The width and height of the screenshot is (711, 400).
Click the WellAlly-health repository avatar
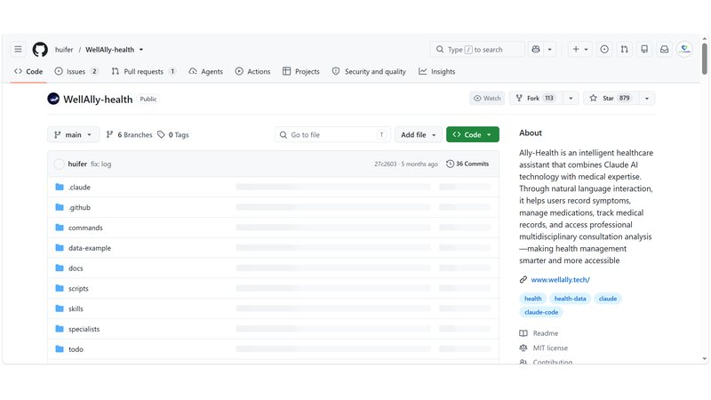pyautogui.click(x=53, y=99)
